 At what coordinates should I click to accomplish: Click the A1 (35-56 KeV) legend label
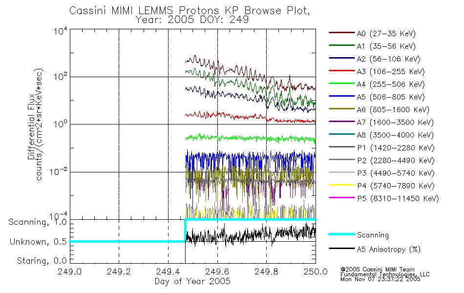[x=386, y=46]
